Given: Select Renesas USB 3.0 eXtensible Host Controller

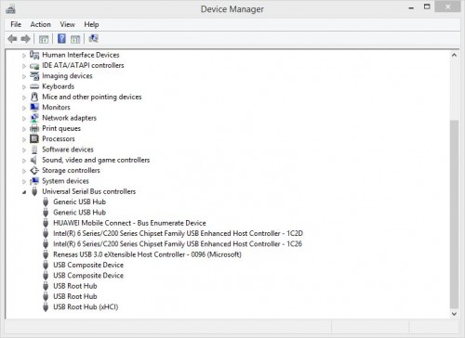Looking at the screenshot, I should tap(147, 254).
